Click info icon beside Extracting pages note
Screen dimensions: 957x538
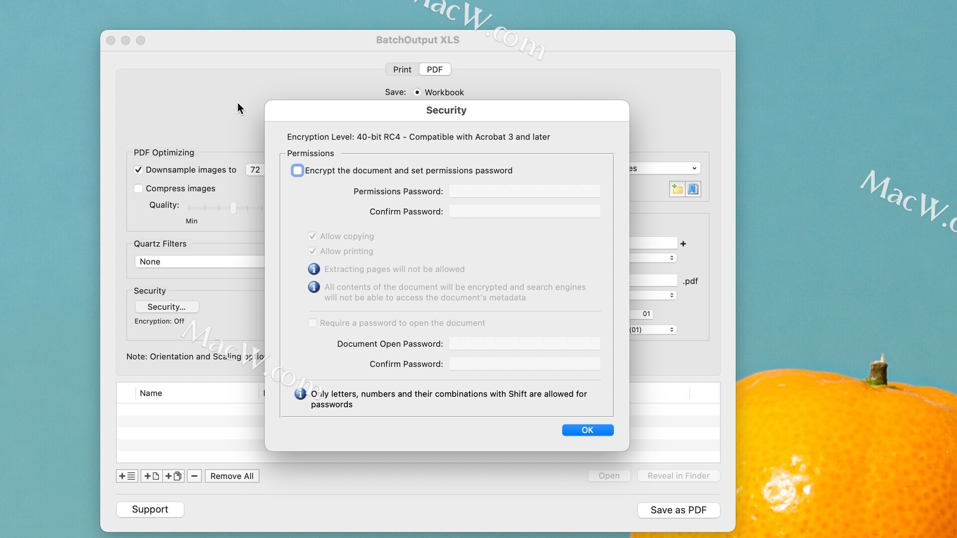(314, 269)
